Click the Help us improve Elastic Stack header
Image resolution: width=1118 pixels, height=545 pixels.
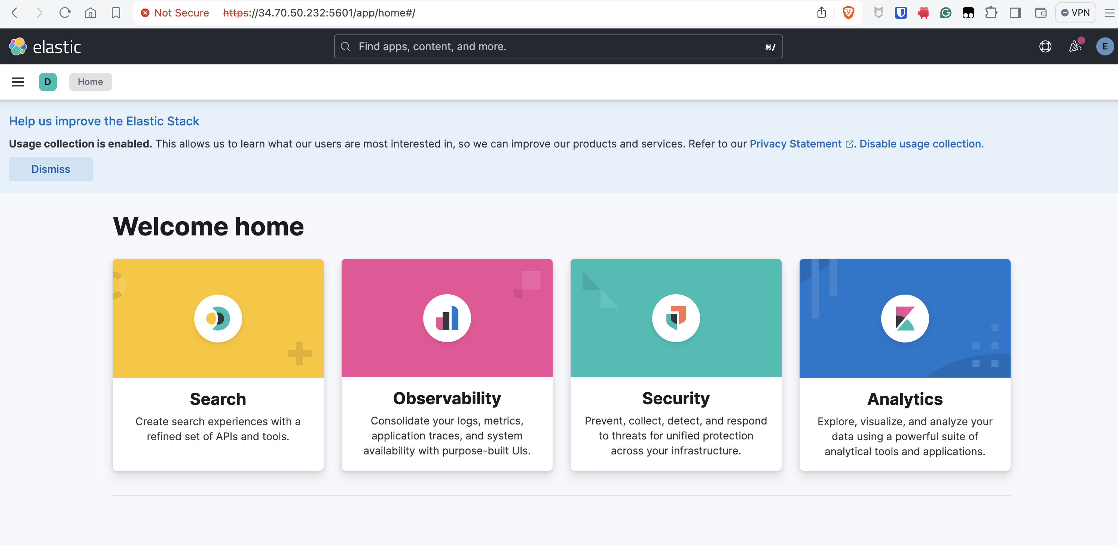tap(104, 121)
